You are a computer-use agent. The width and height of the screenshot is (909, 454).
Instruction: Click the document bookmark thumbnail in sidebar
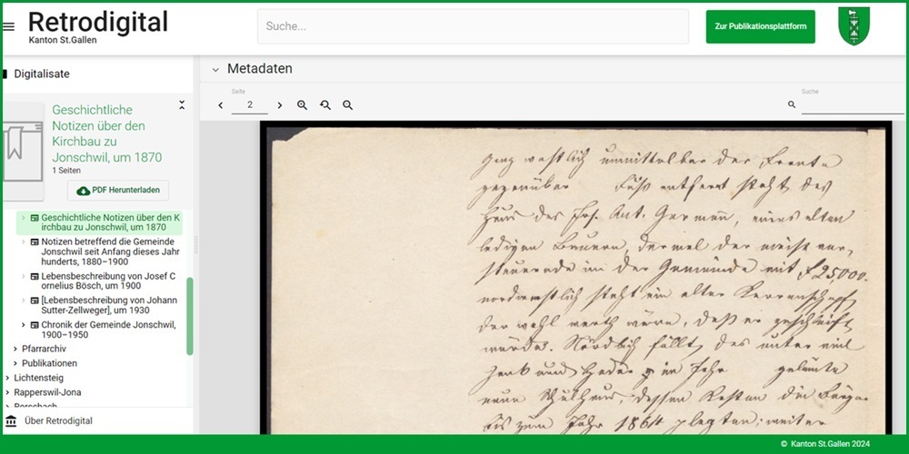tap(22, 151)
